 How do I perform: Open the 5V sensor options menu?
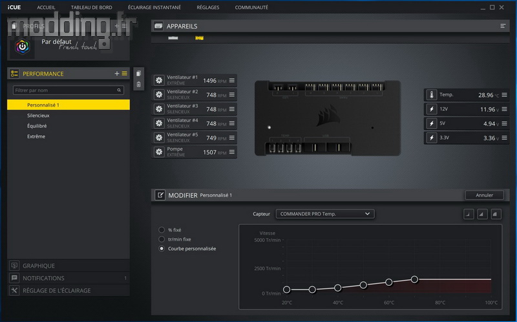coord(504,123)
